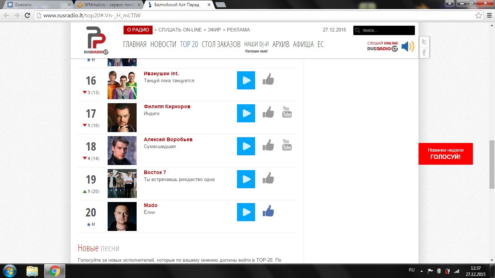
Task: Open the Windows Start menu
Action: [x=9, y=271]
